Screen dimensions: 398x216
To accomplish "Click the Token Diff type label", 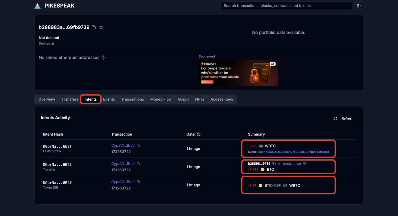I will pyautogui.click(x=50, y=188).
